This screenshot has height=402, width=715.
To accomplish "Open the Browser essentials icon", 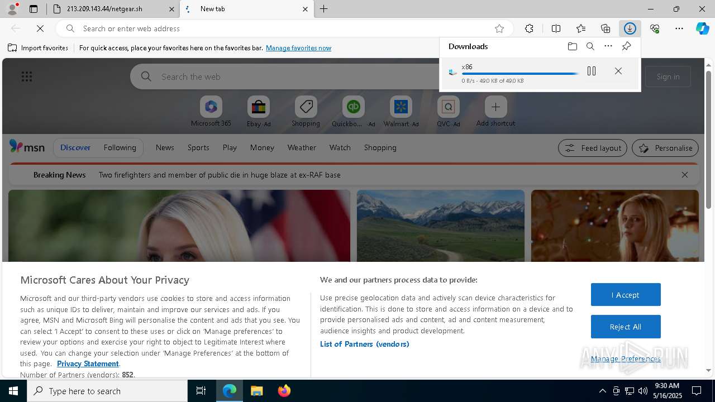I will pyautogui.click(x=655, y=28).
